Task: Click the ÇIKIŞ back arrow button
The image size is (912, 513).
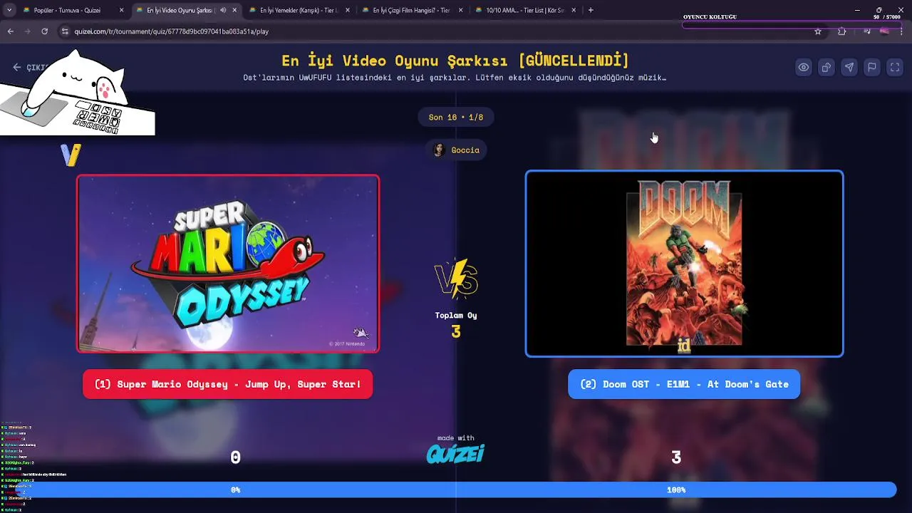Action: [28, 67]
